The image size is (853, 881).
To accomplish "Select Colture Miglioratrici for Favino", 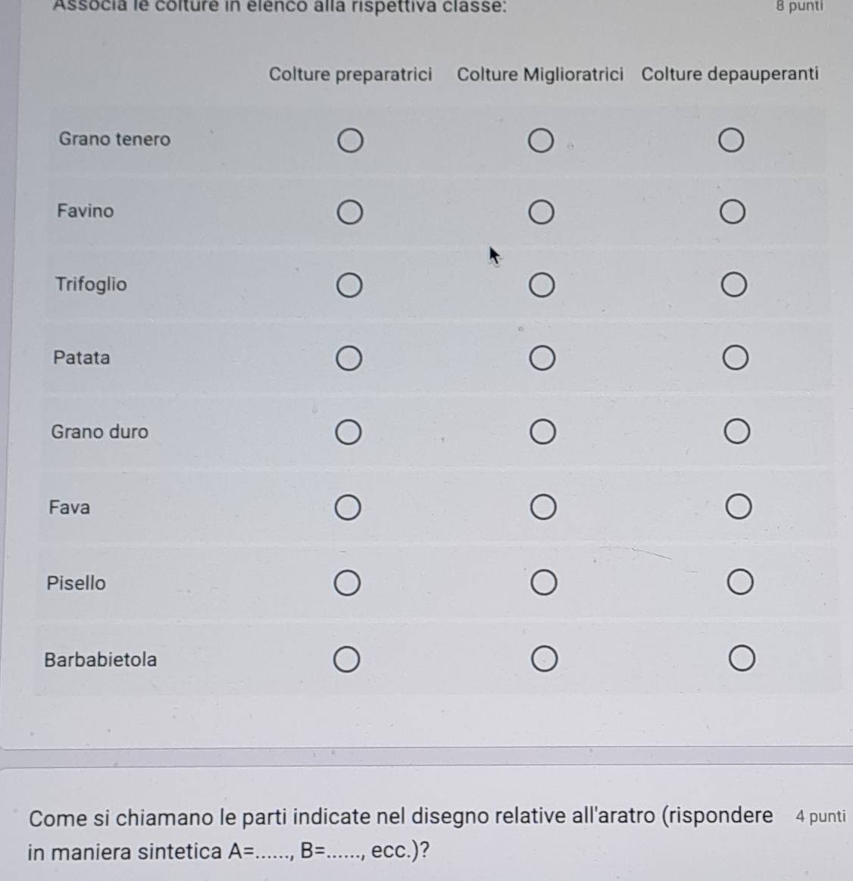I will point(540,213).
